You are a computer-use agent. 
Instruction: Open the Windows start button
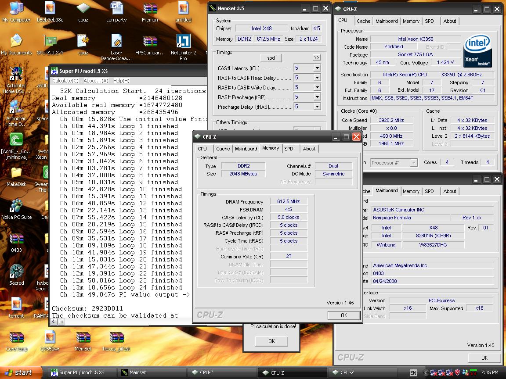click(21, 372)
